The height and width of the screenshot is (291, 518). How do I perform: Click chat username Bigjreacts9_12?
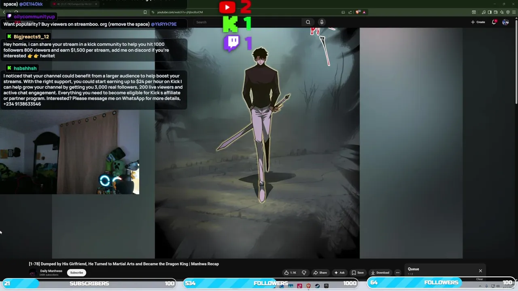[31, 37]
